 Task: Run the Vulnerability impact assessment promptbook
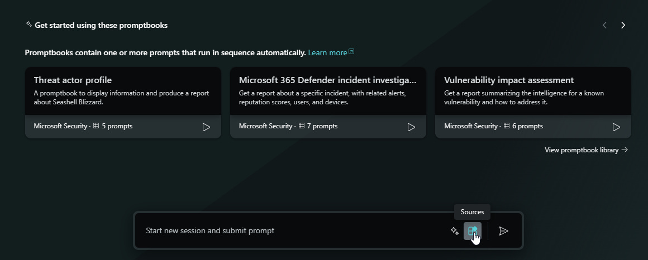pyautogui.click(x=616, y=127)
